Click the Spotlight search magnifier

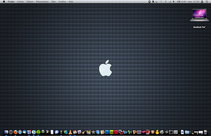tap(207, 2)
